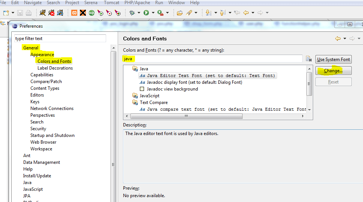
Task: Select Java Editor Text Font entry
Action: (208, 76)
